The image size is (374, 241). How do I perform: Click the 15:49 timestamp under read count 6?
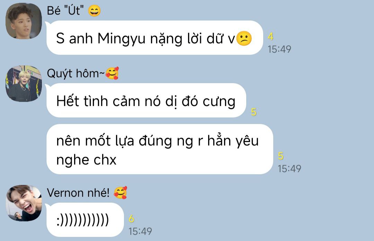140,231
